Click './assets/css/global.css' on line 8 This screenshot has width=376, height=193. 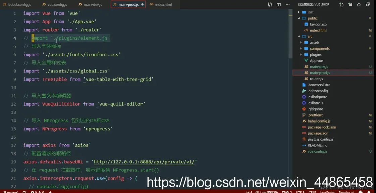click(x=76, y=71)
